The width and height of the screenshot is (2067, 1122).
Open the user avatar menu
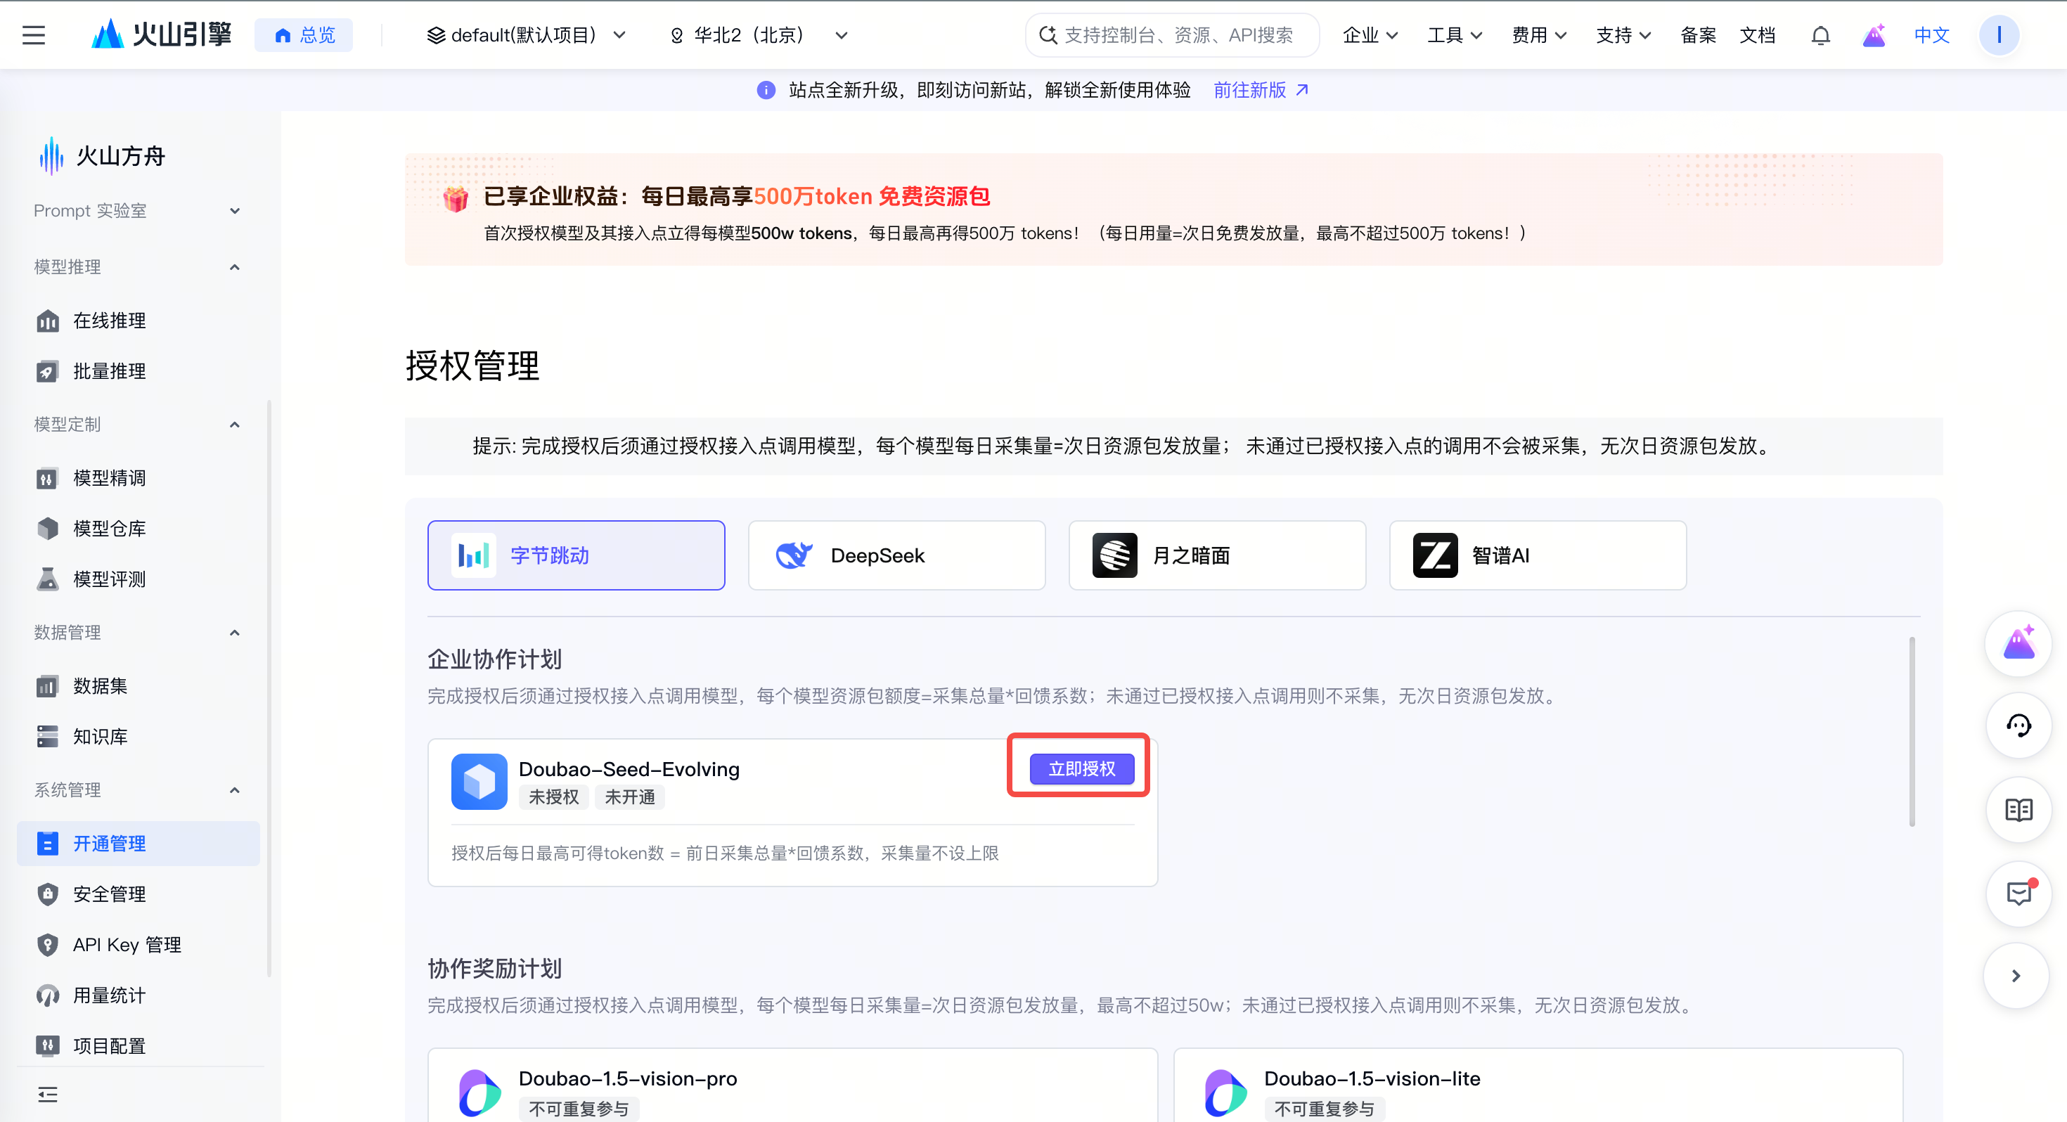pyautogui.click(x=1999, y=35)
